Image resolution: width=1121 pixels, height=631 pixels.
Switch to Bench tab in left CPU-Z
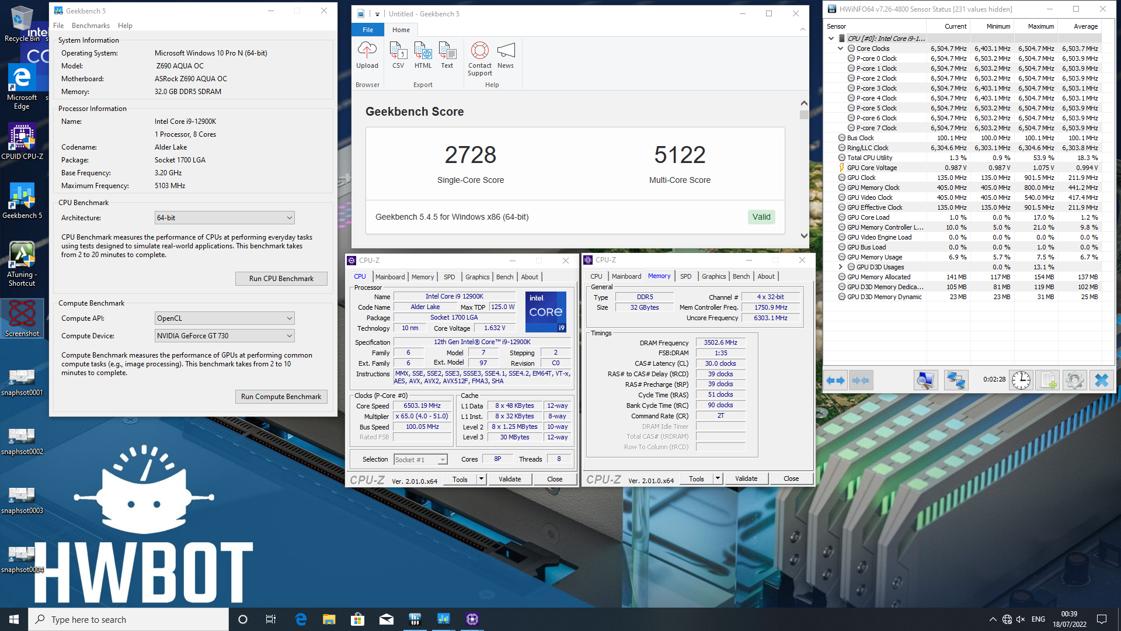click(x=505, y=277)
